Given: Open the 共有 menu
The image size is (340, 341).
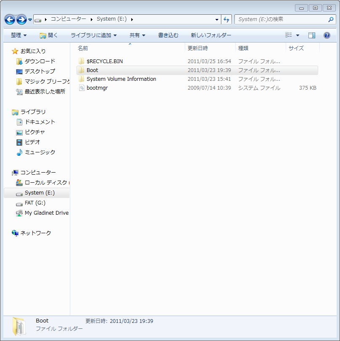Looking at the screenshot, I should point(137,35).
